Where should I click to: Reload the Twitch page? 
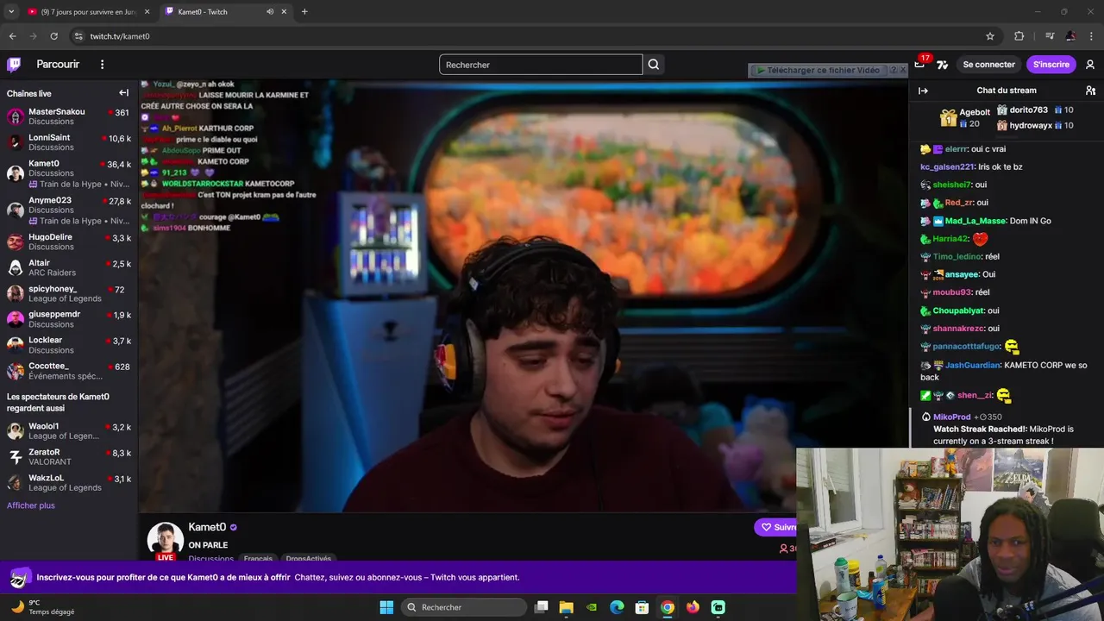[53, 36]
